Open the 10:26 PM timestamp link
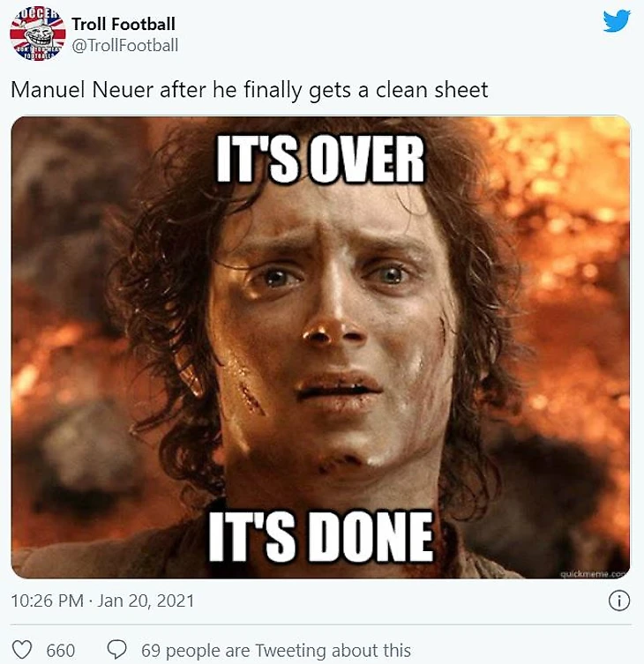Screen dimensions: 644x664 pos(47,601)
